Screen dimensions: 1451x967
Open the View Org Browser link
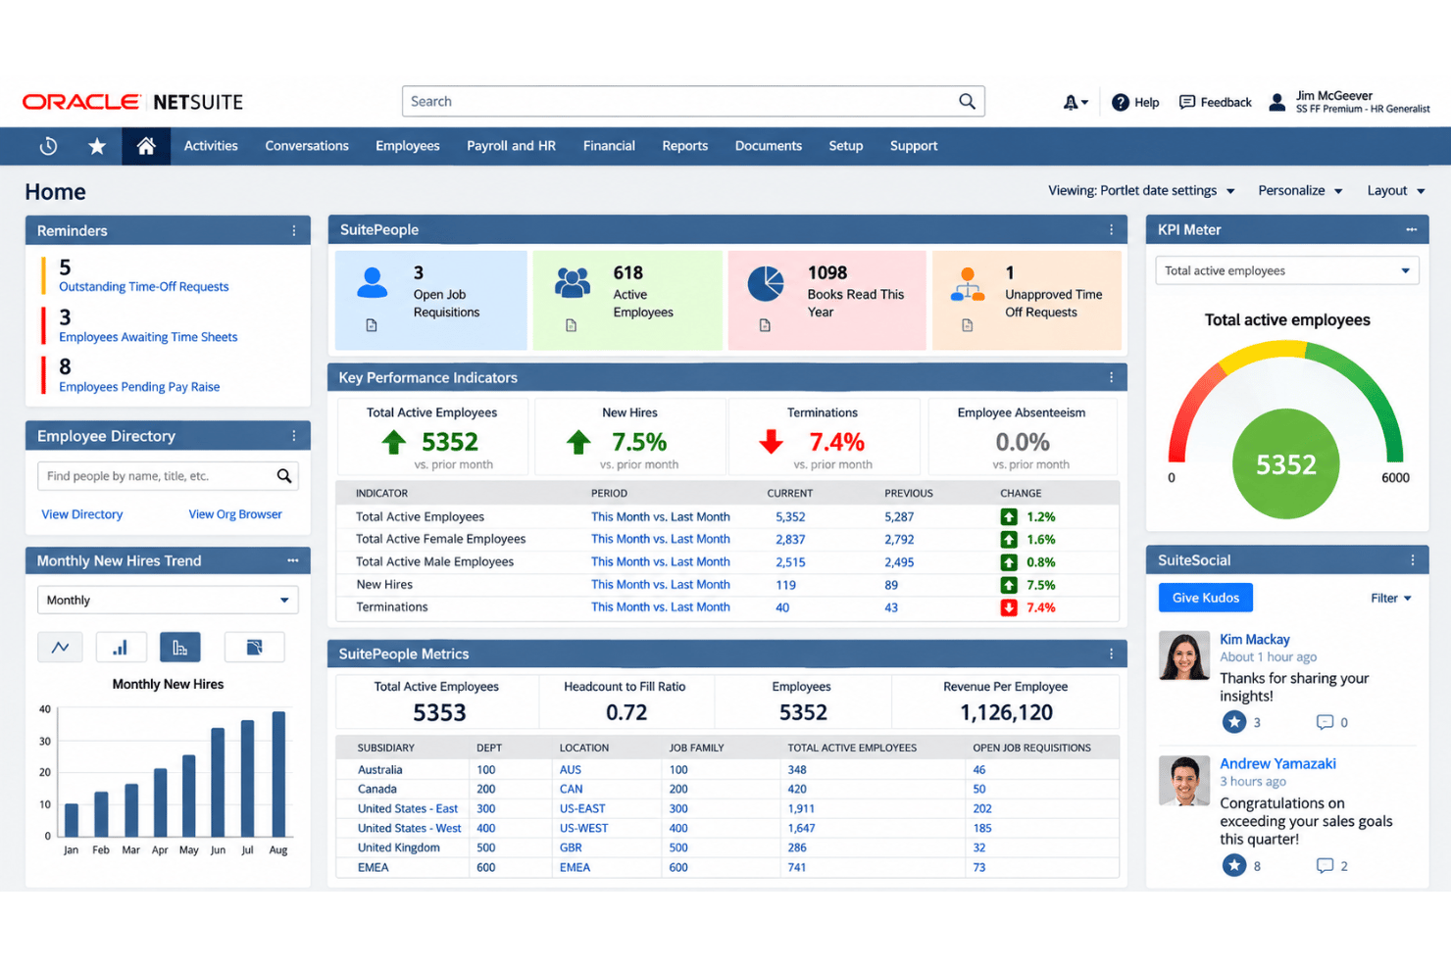click(x=235, y=514)
